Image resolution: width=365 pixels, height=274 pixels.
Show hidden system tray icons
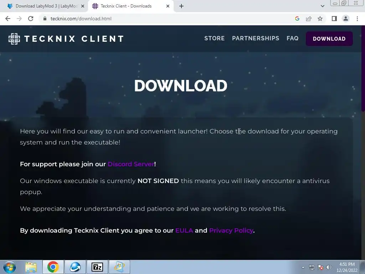303,267
